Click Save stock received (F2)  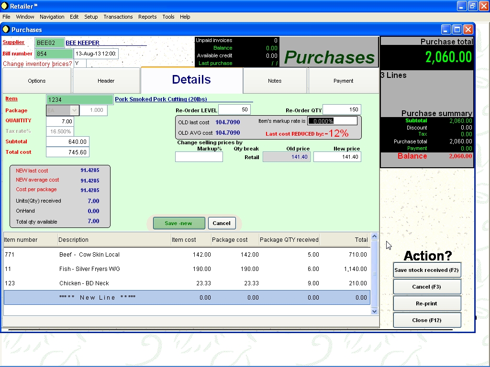pos(426,270)
